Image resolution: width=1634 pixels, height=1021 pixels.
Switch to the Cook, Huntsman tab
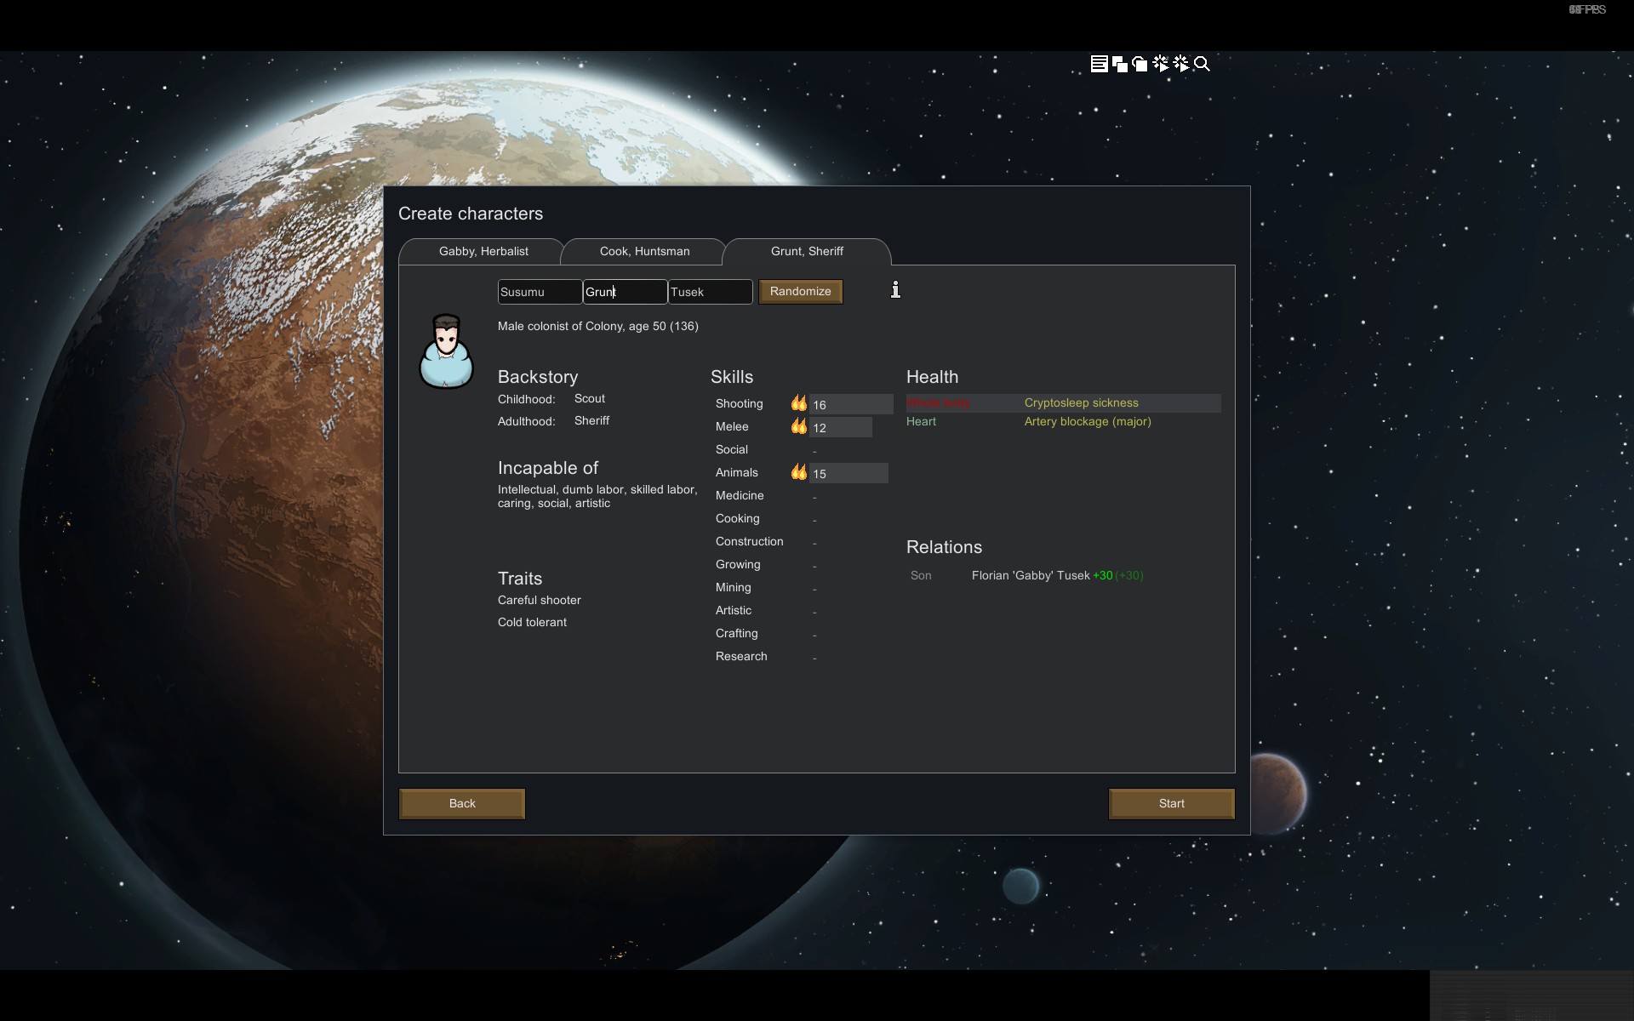tap(644, 251)
